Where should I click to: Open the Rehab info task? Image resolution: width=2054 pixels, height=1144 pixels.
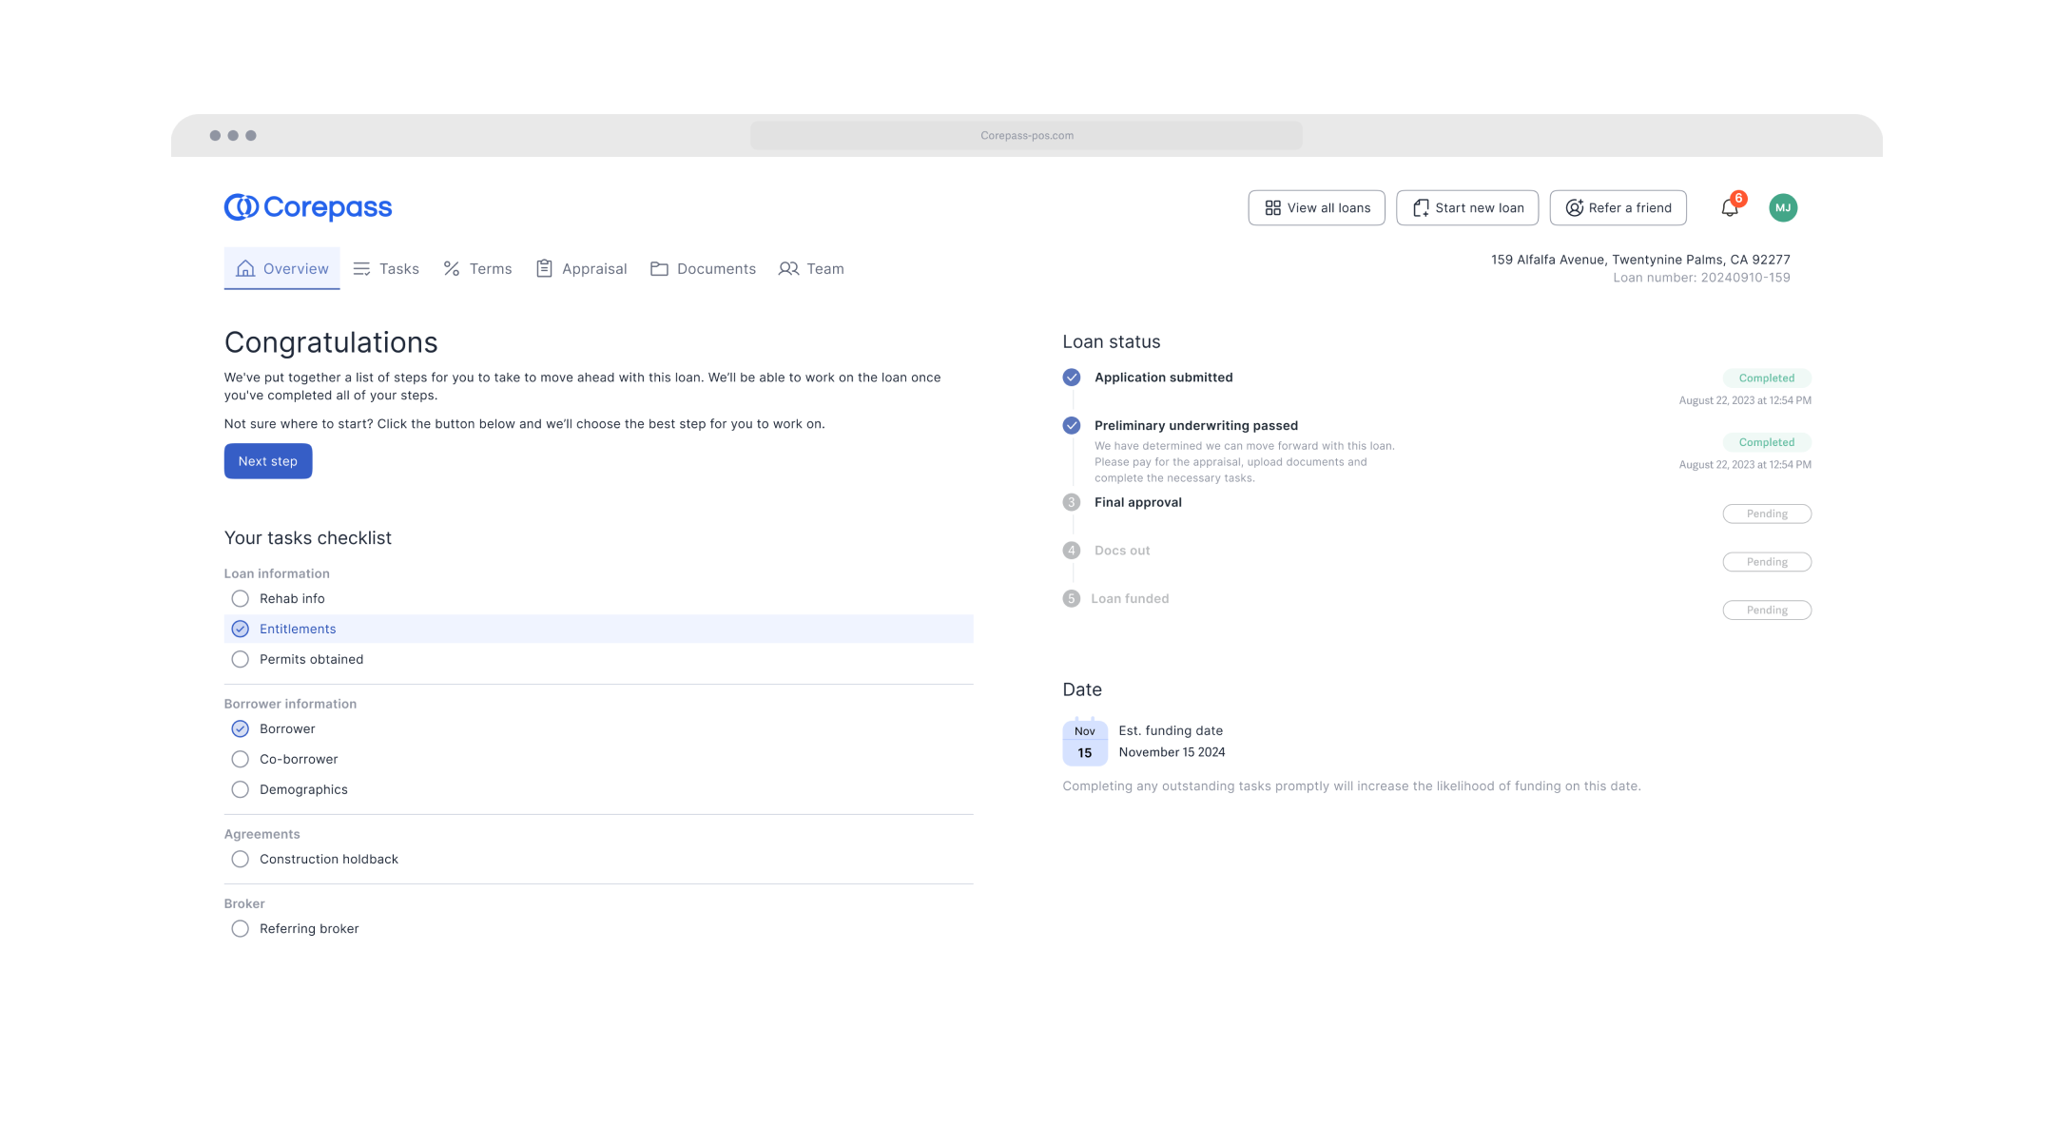coord(599,598)
